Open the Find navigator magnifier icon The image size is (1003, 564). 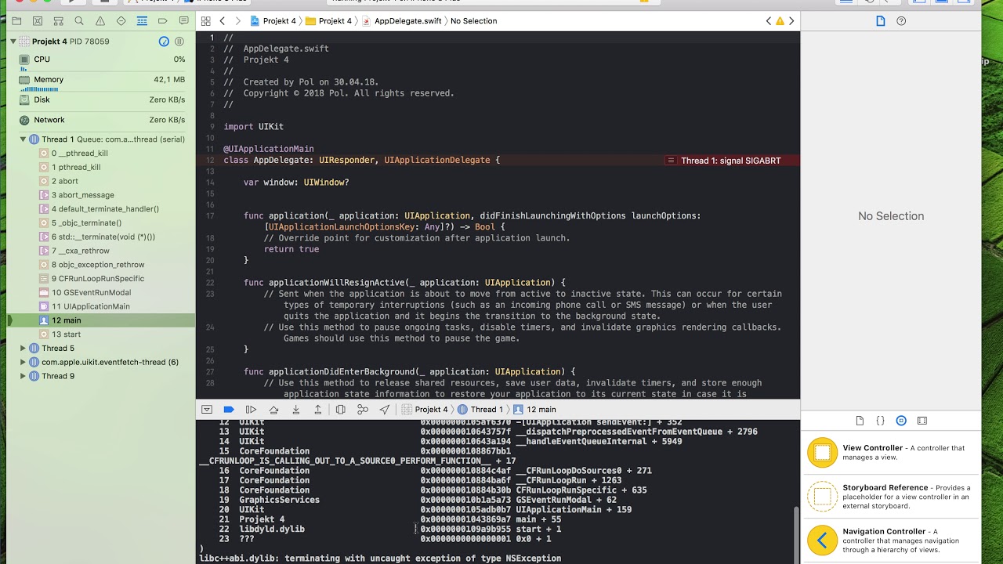pos(79,21)
